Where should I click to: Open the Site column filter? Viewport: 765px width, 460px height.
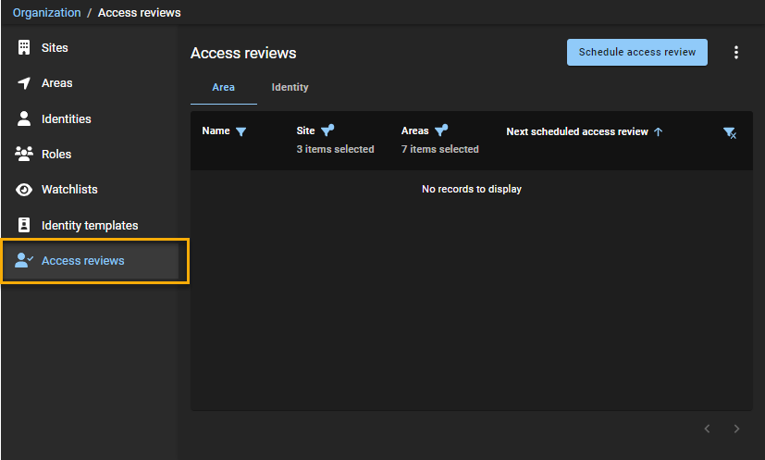(x=327, y=131)
